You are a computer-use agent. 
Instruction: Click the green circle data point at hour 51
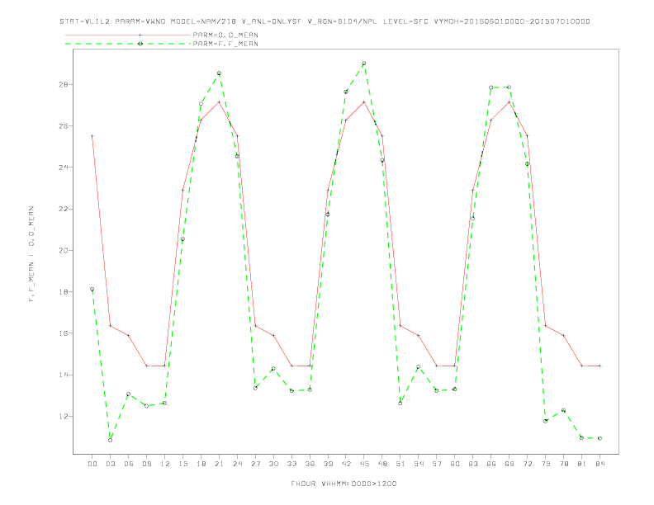click(x=400, y=404)
